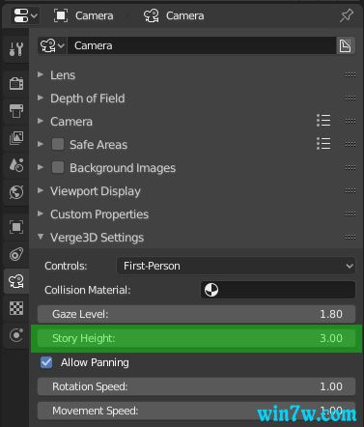364x427 pixels.
Task: Click the Collision Material field
Action: (278, 290)
